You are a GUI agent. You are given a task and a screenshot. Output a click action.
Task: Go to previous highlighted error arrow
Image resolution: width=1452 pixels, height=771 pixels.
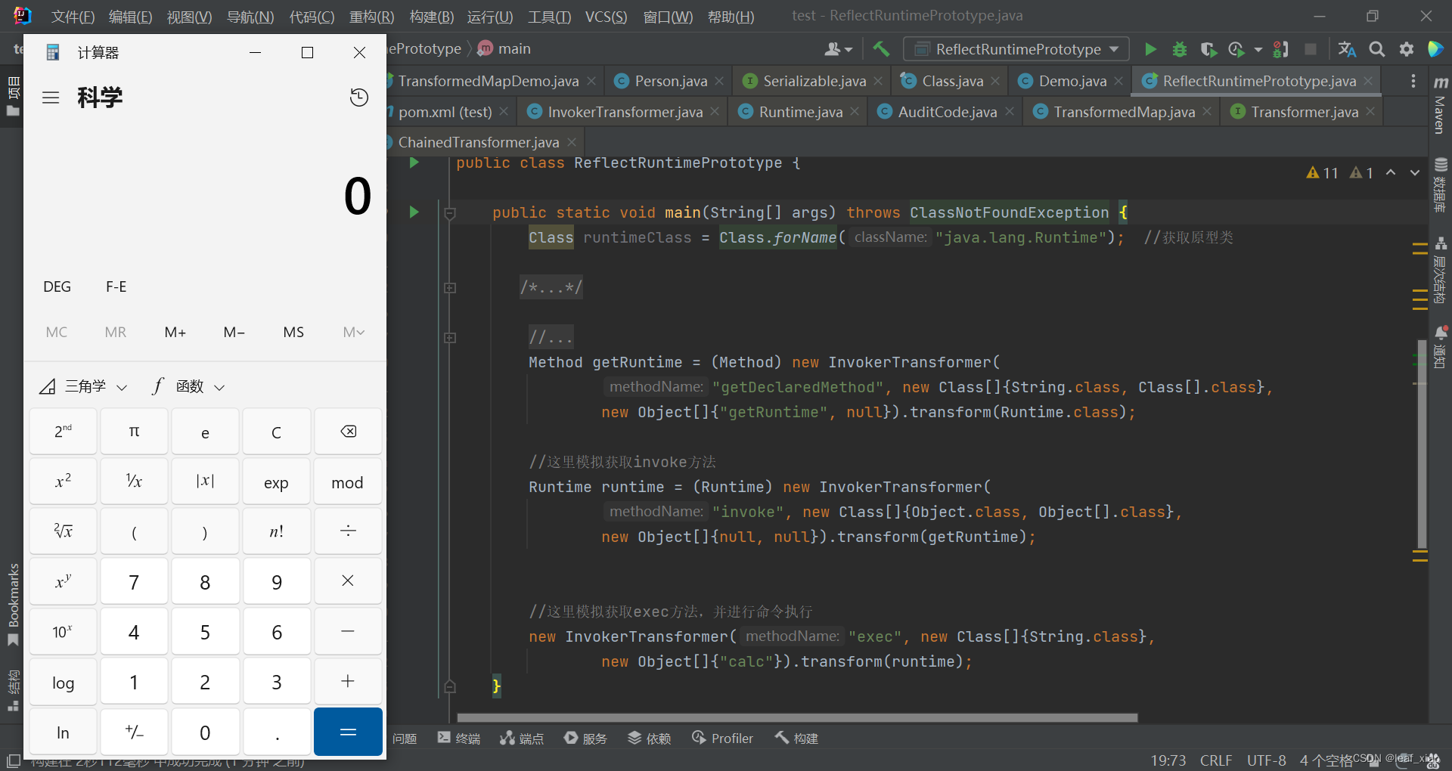1391,173
